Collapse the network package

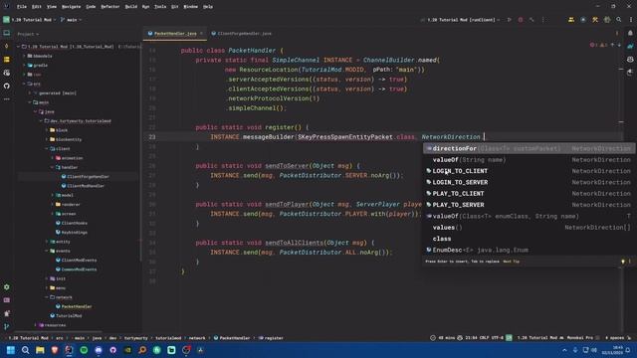pos(47,297)
